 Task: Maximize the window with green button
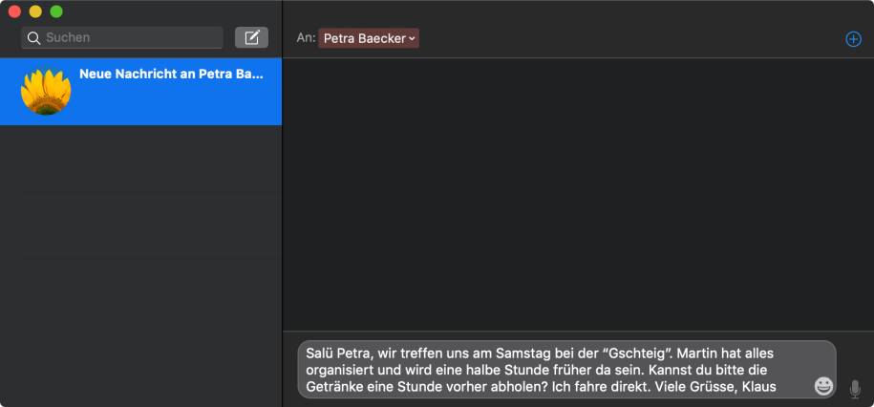[56, 11]
